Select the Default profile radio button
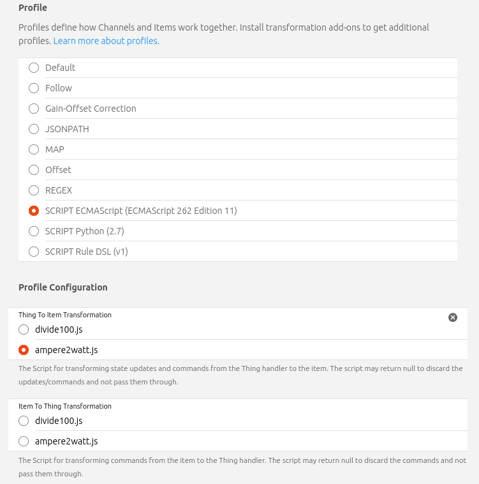The height and width of the screenshot is (484, 479). [34, 68]
